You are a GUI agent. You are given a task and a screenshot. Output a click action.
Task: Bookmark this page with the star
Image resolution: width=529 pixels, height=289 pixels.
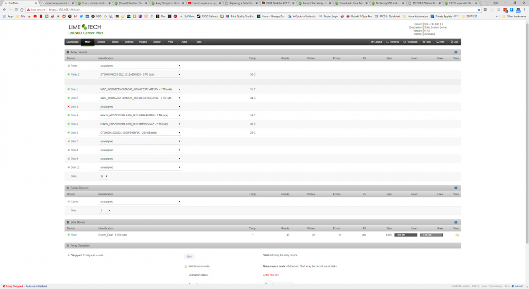[479, 10]
